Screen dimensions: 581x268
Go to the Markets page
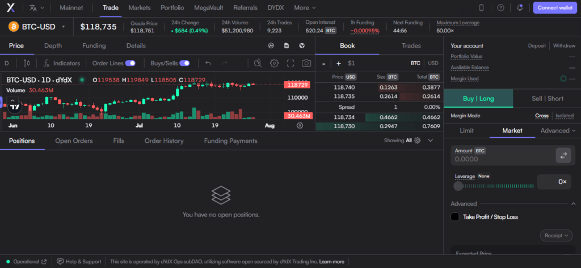coord(140,8)
